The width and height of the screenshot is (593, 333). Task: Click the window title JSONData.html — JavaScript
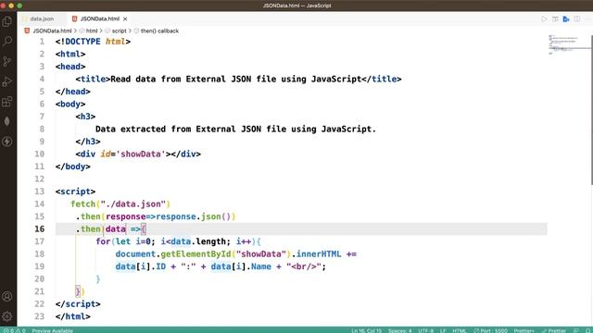click(x=296, y=6)
